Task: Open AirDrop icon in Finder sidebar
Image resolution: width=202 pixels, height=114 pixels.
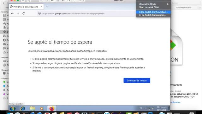Action: point(4,48)
